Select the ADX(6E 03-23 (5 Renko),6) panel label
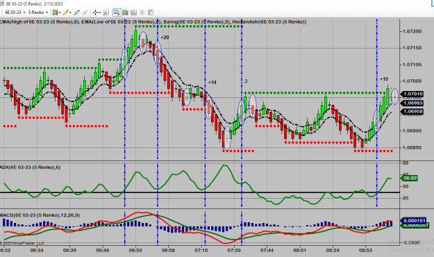 pyautogui.click(x=30, y=167)
